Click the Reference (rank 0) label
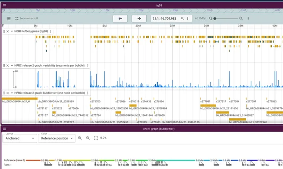Viewport: 283px width, 169px height. [14, 160]
